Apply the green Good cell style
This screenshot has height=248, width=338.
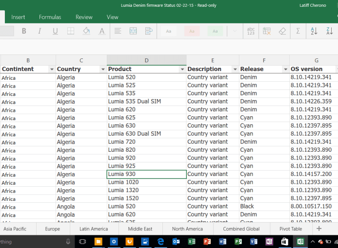(215, 31)
